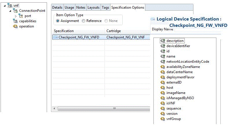Select the networkLocationEntityCode list entry text
230x131 pixels.
(x=188, y=62)
